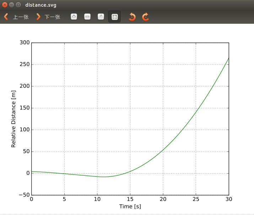254x215 pixels.
Task: Click the −50 tick on the y-axis
Action: (23, 195)
